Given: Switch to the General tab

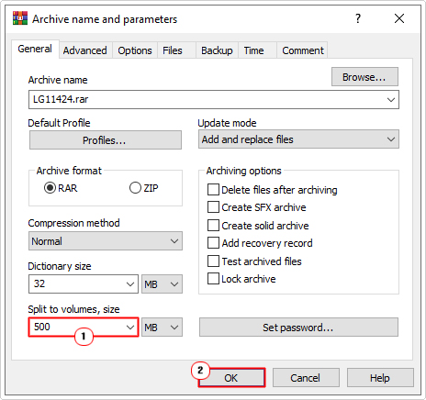Looking at the screenshot, I should pos(35,49).
